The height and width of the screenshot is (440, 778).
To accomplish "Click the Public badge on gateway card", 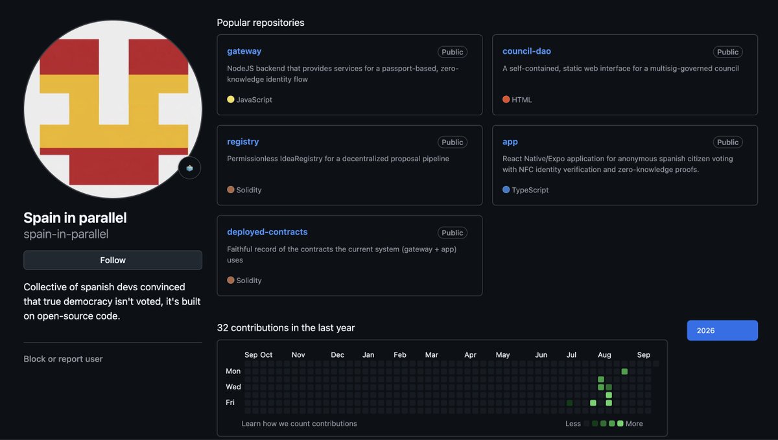I will tap(453, 52).
